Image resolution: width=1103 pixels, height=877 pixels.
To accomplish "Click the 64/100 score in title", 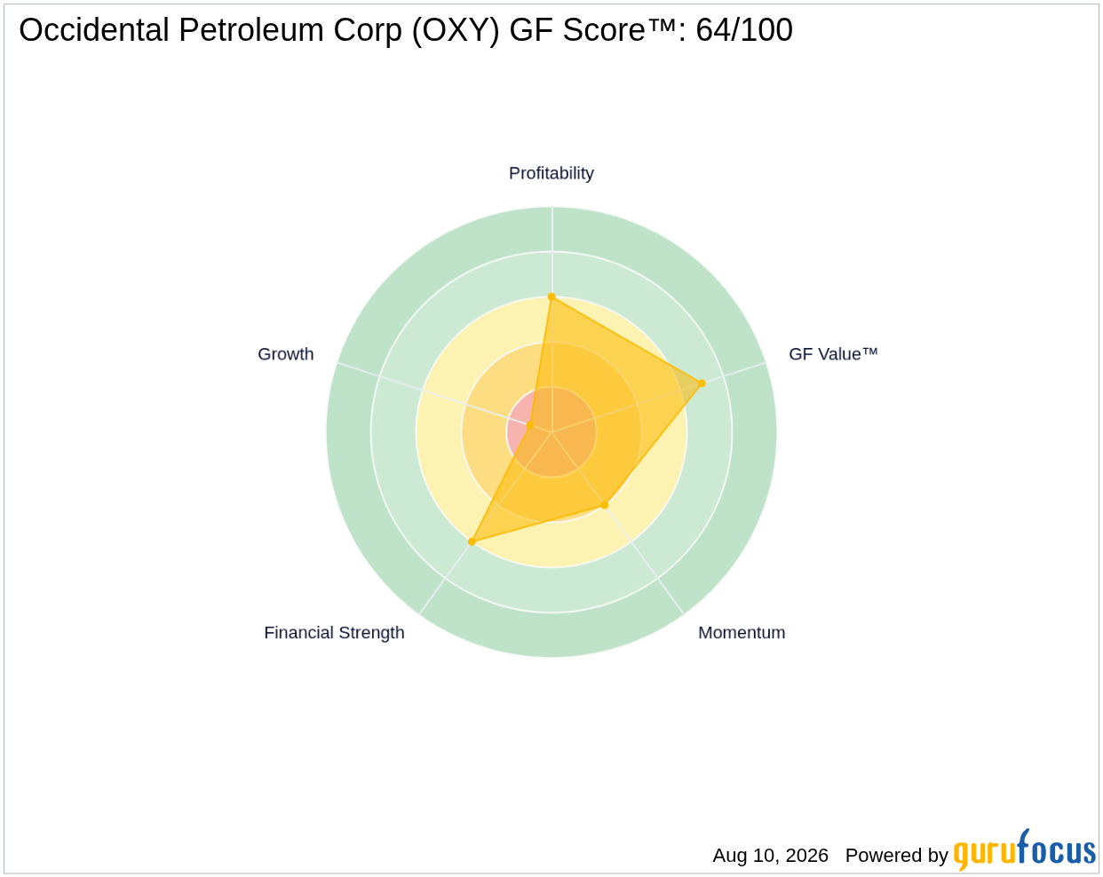I will (x=744, y=30).
